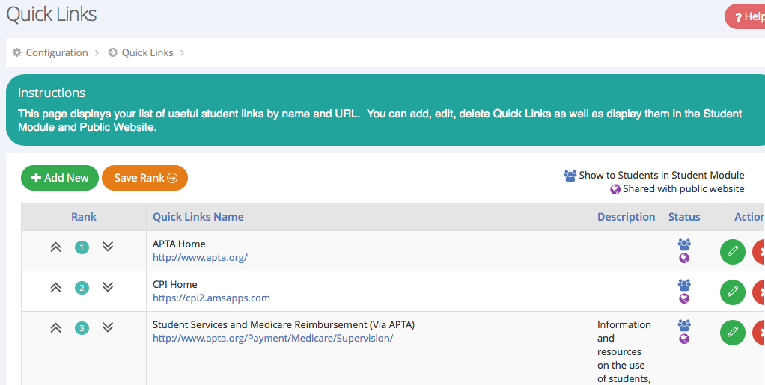
Task: Edit the Student Services and Medicare Reimbursement link
Action: [732, 333]
